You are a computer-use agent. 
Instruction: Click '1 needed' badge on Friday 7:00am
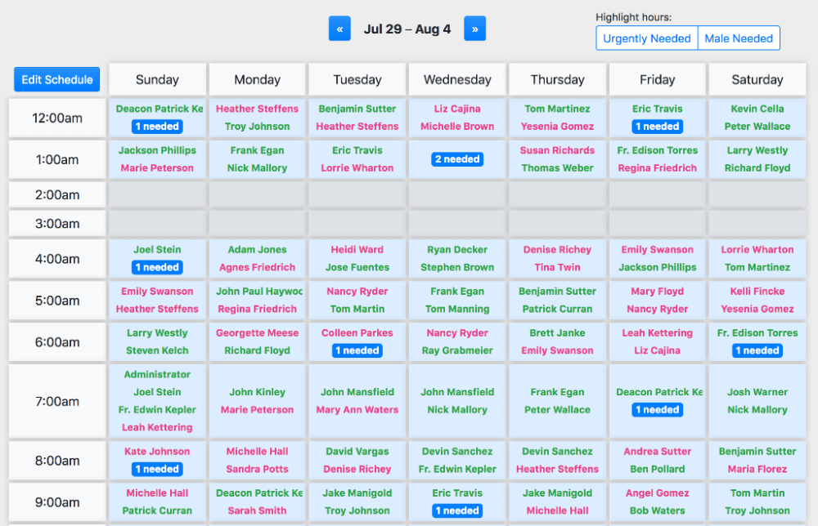(x=658, y=410)
